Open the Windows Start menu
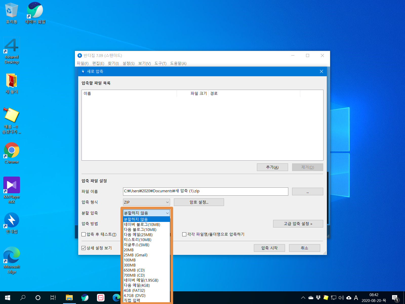This screenshot has width=405, height=304. [8, 298]
